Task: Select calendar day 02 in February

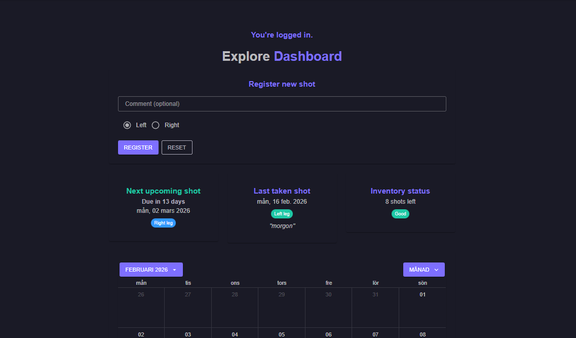Action: click(141, 334)
